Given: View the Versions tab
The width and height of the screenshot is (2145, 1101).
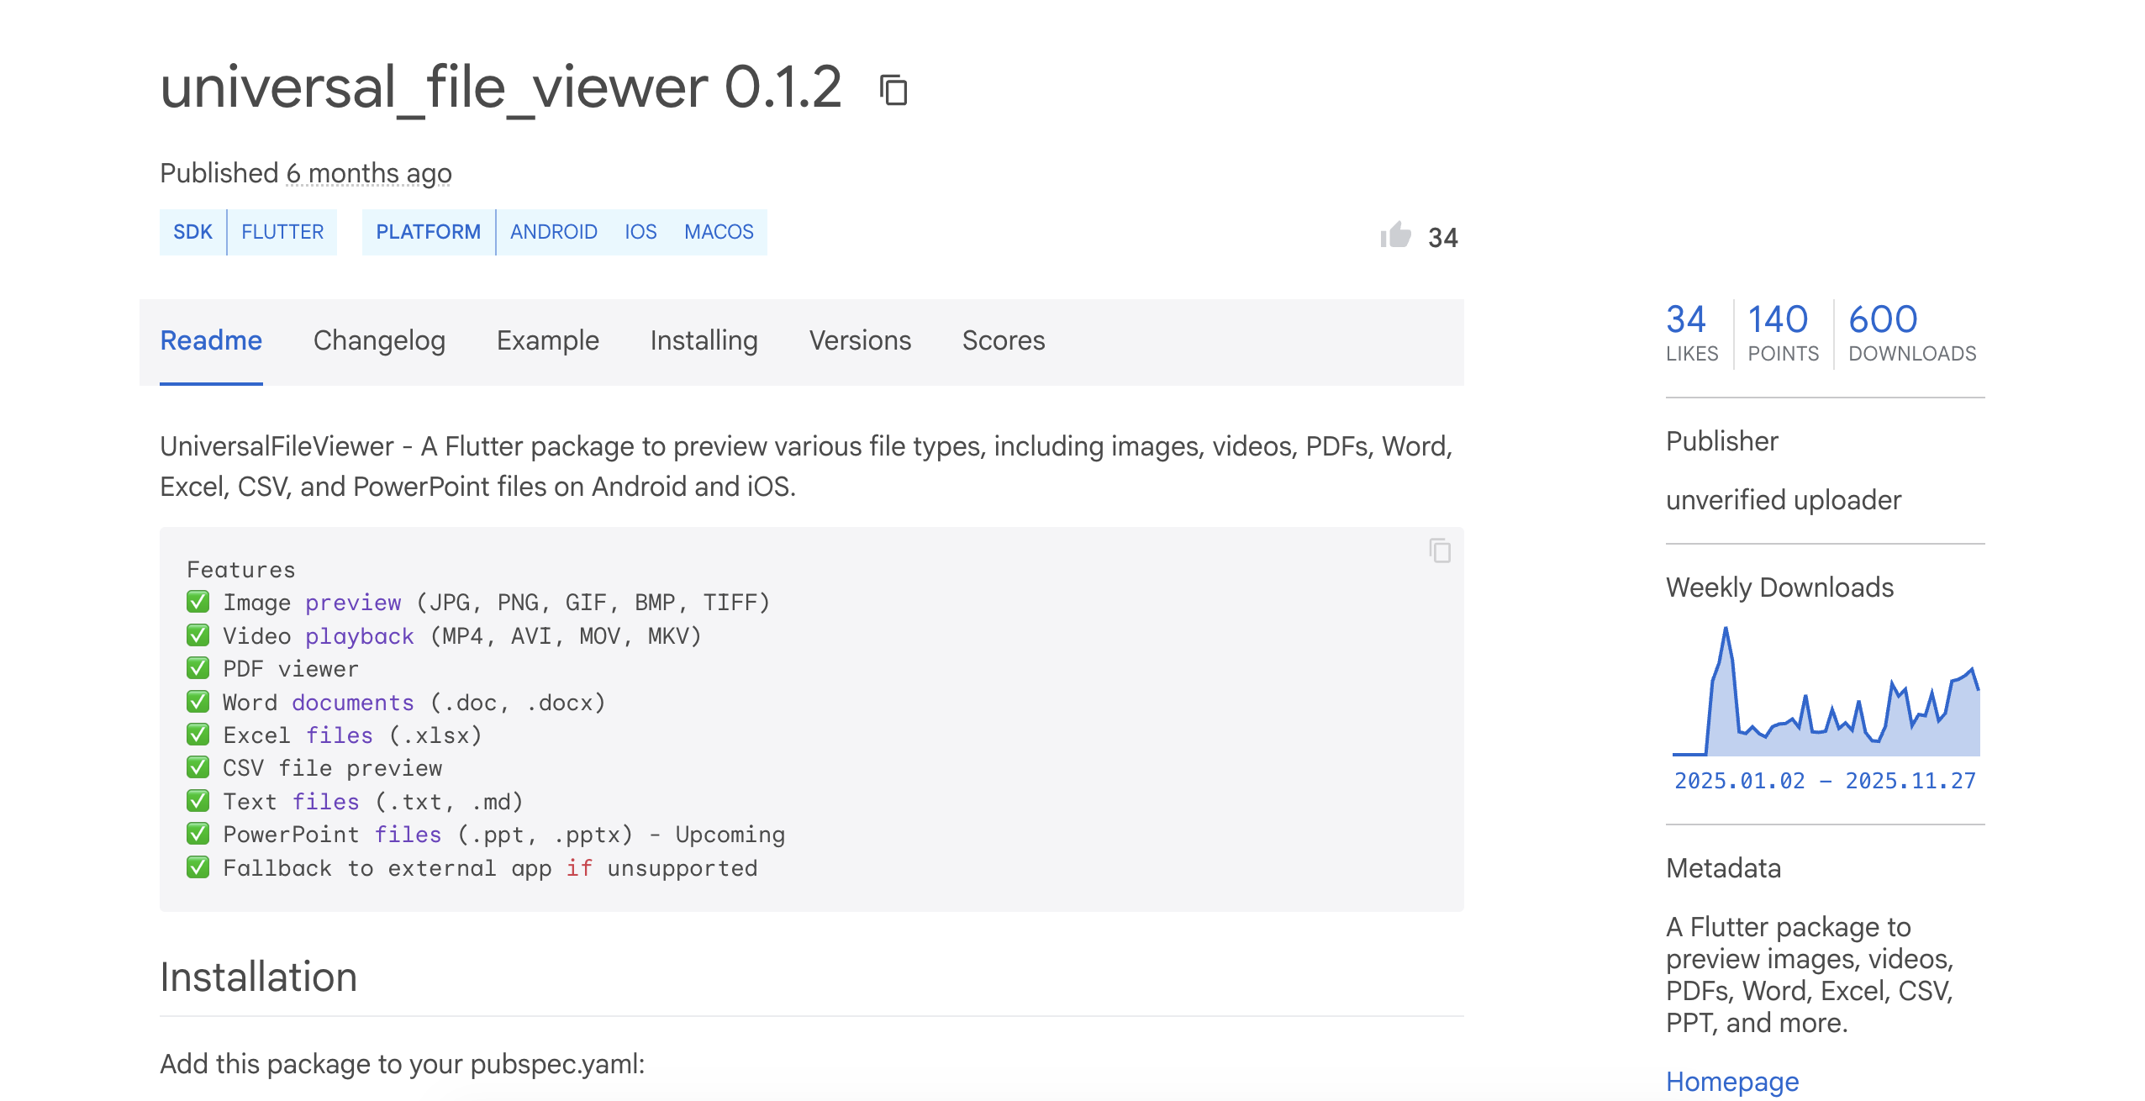Looking at the screenshot, I should 860,340.
